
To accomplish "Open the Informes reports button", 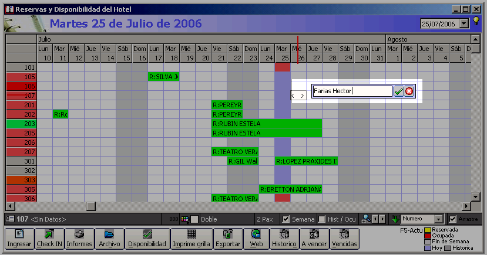I will (x=78, y=239).
